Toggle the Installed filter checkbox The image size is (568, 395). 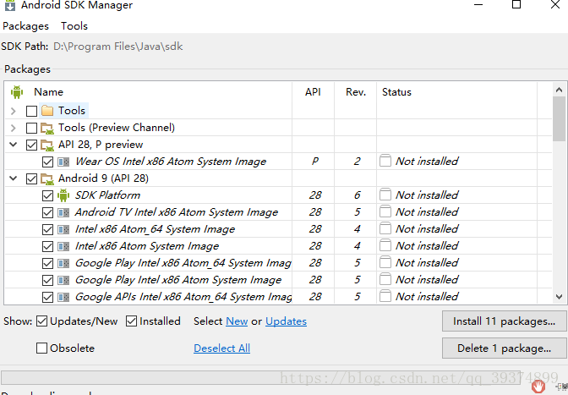(x=131, y=321)
